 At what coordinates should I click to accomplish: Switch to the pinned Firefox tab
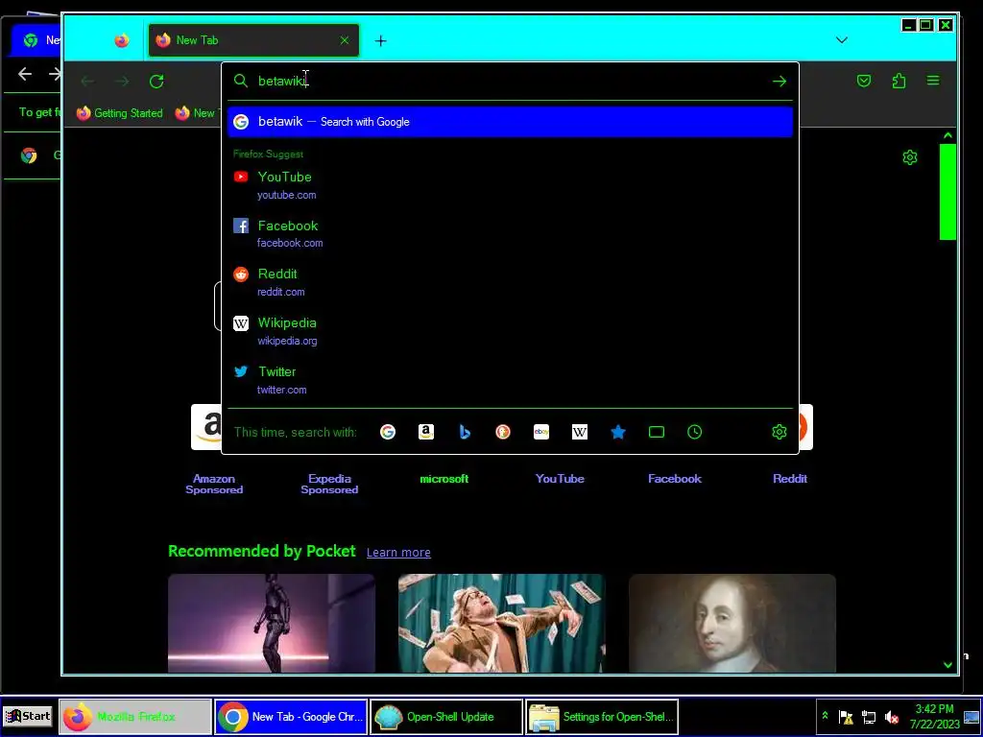pos(122,40)
